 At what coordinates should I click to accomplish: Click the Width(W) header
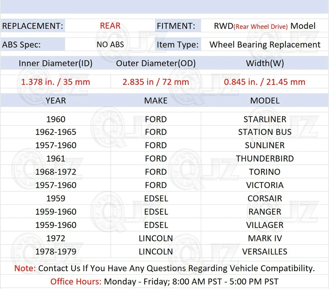(265, 63)
